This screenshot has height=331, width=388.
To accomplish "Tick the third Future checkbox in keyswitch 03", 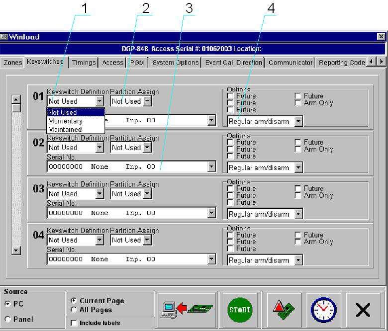I will click(x=230, y=202).
